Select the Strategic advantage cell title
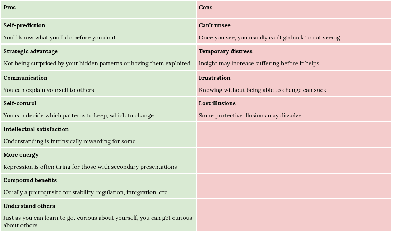 pyautogui.click(x=31, y=51)
